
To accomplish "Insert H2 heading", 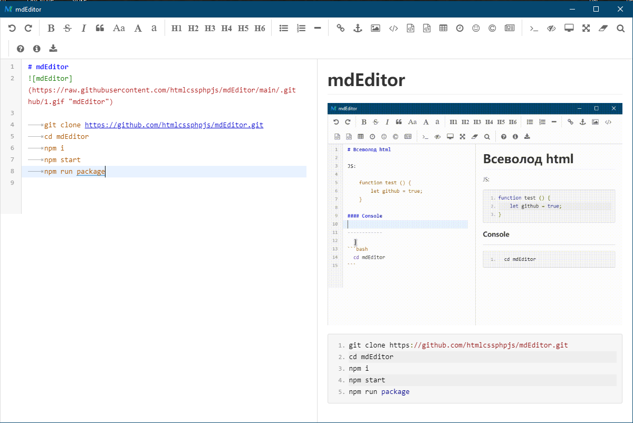I will pyautogui.click(x=193, y=29).
